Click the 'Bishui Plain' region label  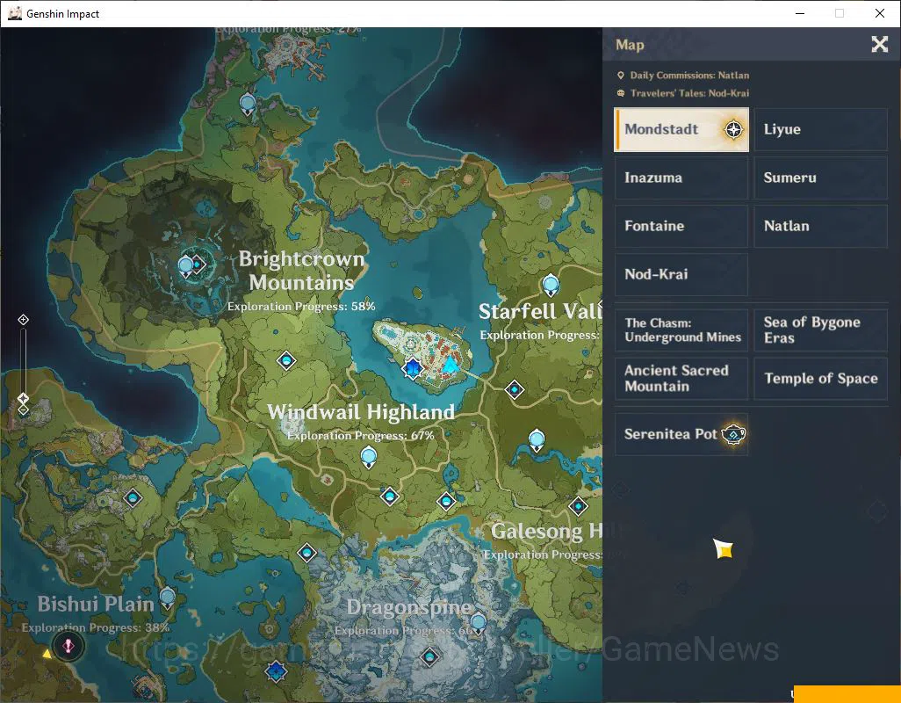pos(96,604)
